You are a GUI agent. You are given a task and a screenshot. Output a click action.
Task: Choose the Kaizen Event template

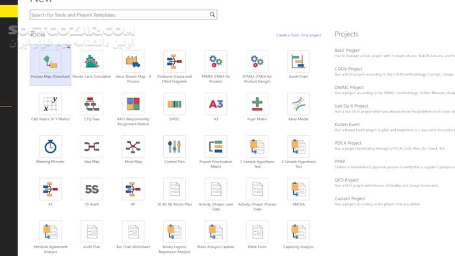[347, 125]
